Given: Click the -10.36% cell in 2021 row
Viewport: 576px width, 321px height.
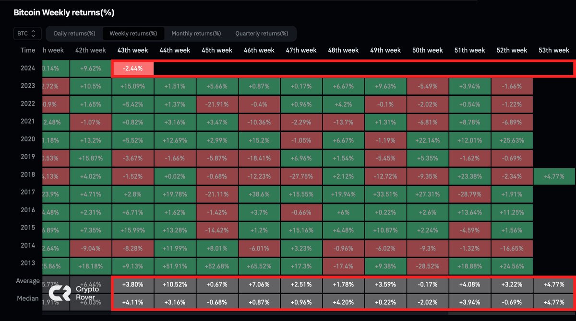Looking at the screenshot, I should coord(259,122).
